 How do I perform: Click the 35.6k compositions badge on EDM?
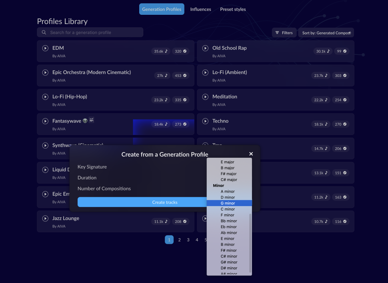tap(161, 51)
